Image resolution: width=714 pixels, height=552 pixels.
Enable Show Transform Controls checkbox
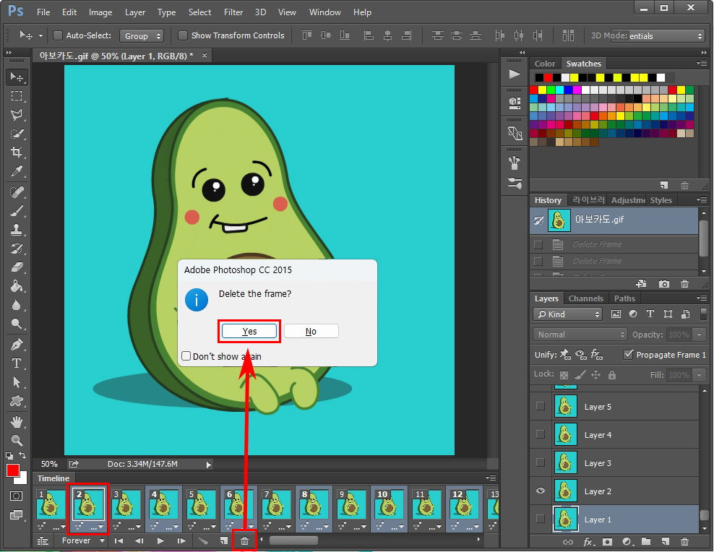point(183,35)
